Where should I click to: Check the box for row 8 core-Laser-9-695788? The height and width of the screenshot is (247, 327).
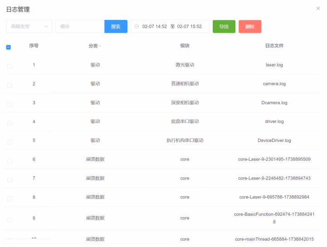click(10, 199)
